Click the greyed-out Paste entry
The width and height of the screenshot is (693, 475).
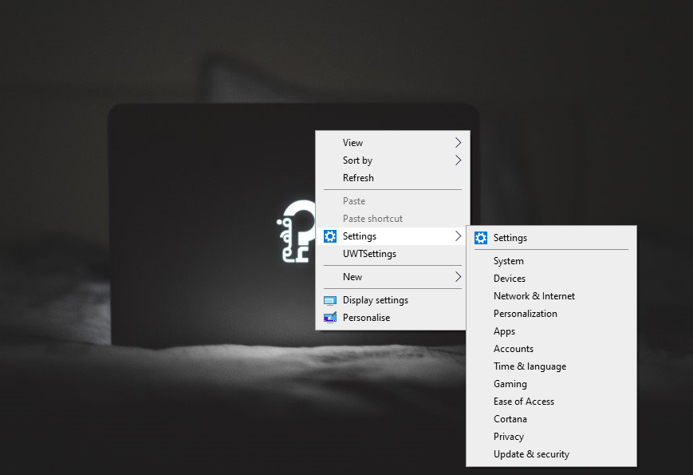click(x=392, y=201)
